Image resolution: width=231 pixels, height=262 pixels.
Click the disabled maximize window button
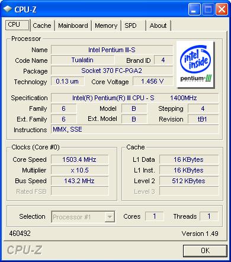(208, 9)
